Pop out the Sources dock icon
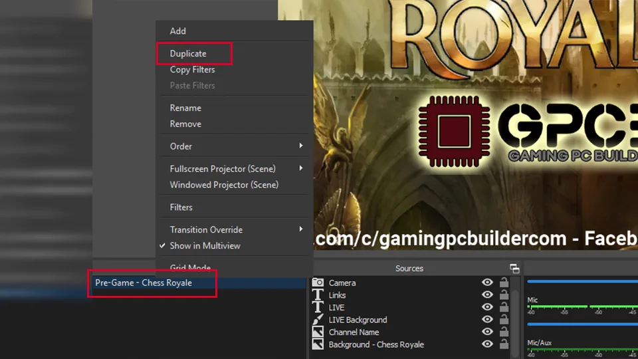This screenshot has width=638, height=359. pos(514,268)
